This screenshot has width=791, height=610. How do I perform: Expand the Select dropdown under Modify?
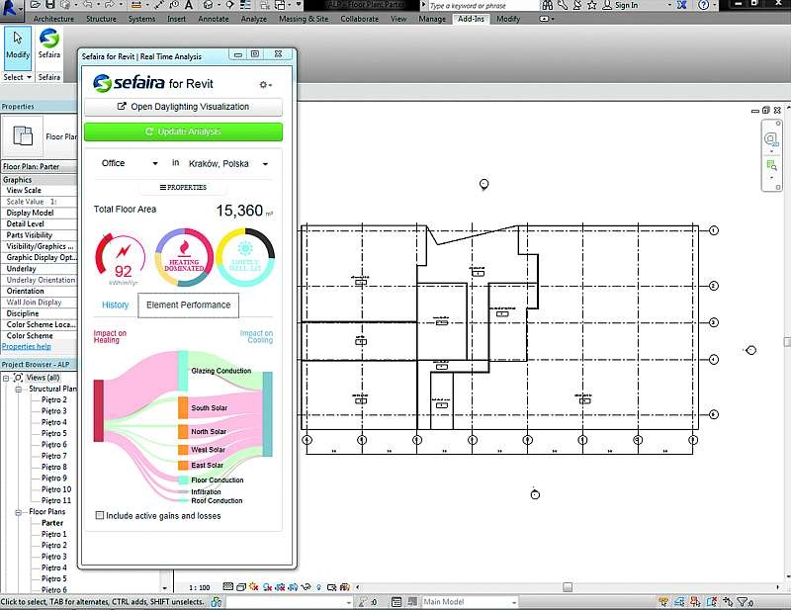pos(18,77)
